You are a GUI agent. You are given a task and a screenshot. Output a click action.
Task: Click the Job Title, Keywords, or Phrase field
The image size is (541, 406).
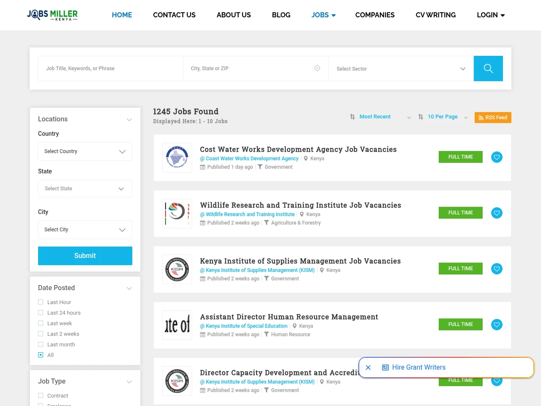click(x=111, y=69)
